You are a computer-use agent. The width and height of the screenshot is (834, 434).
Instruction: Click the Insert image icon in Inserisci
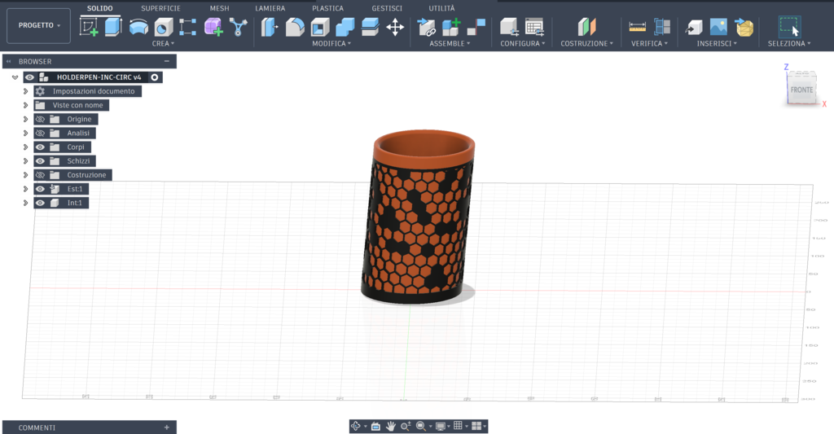pos(718,27)
